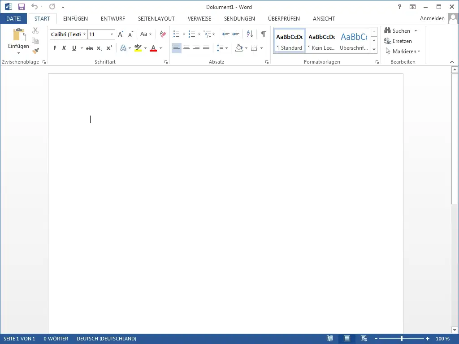Save document using the floppy disk icon
The height and width of the screenshot is (344, 459).
pos(21,7)
